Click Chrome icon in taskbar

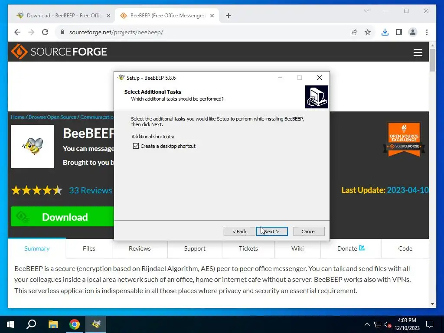point(75,324)
